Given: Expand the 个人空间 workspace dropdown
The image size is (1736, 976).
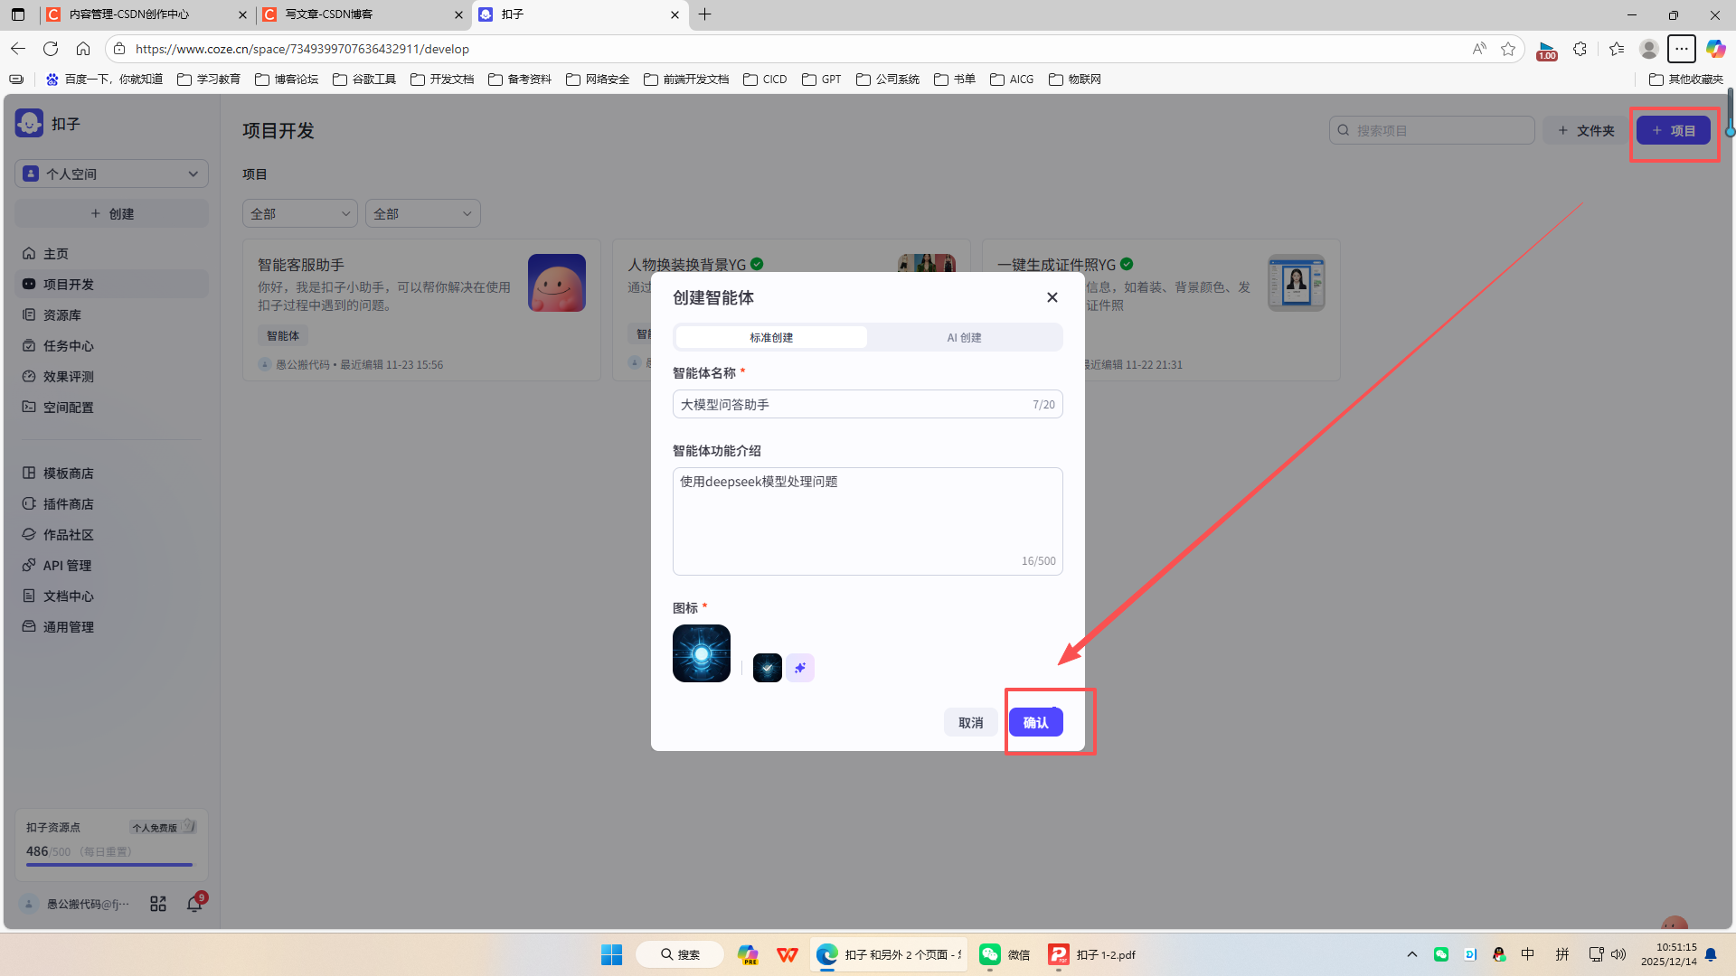Looking at the screenshot, I should [x=111, y=174].
